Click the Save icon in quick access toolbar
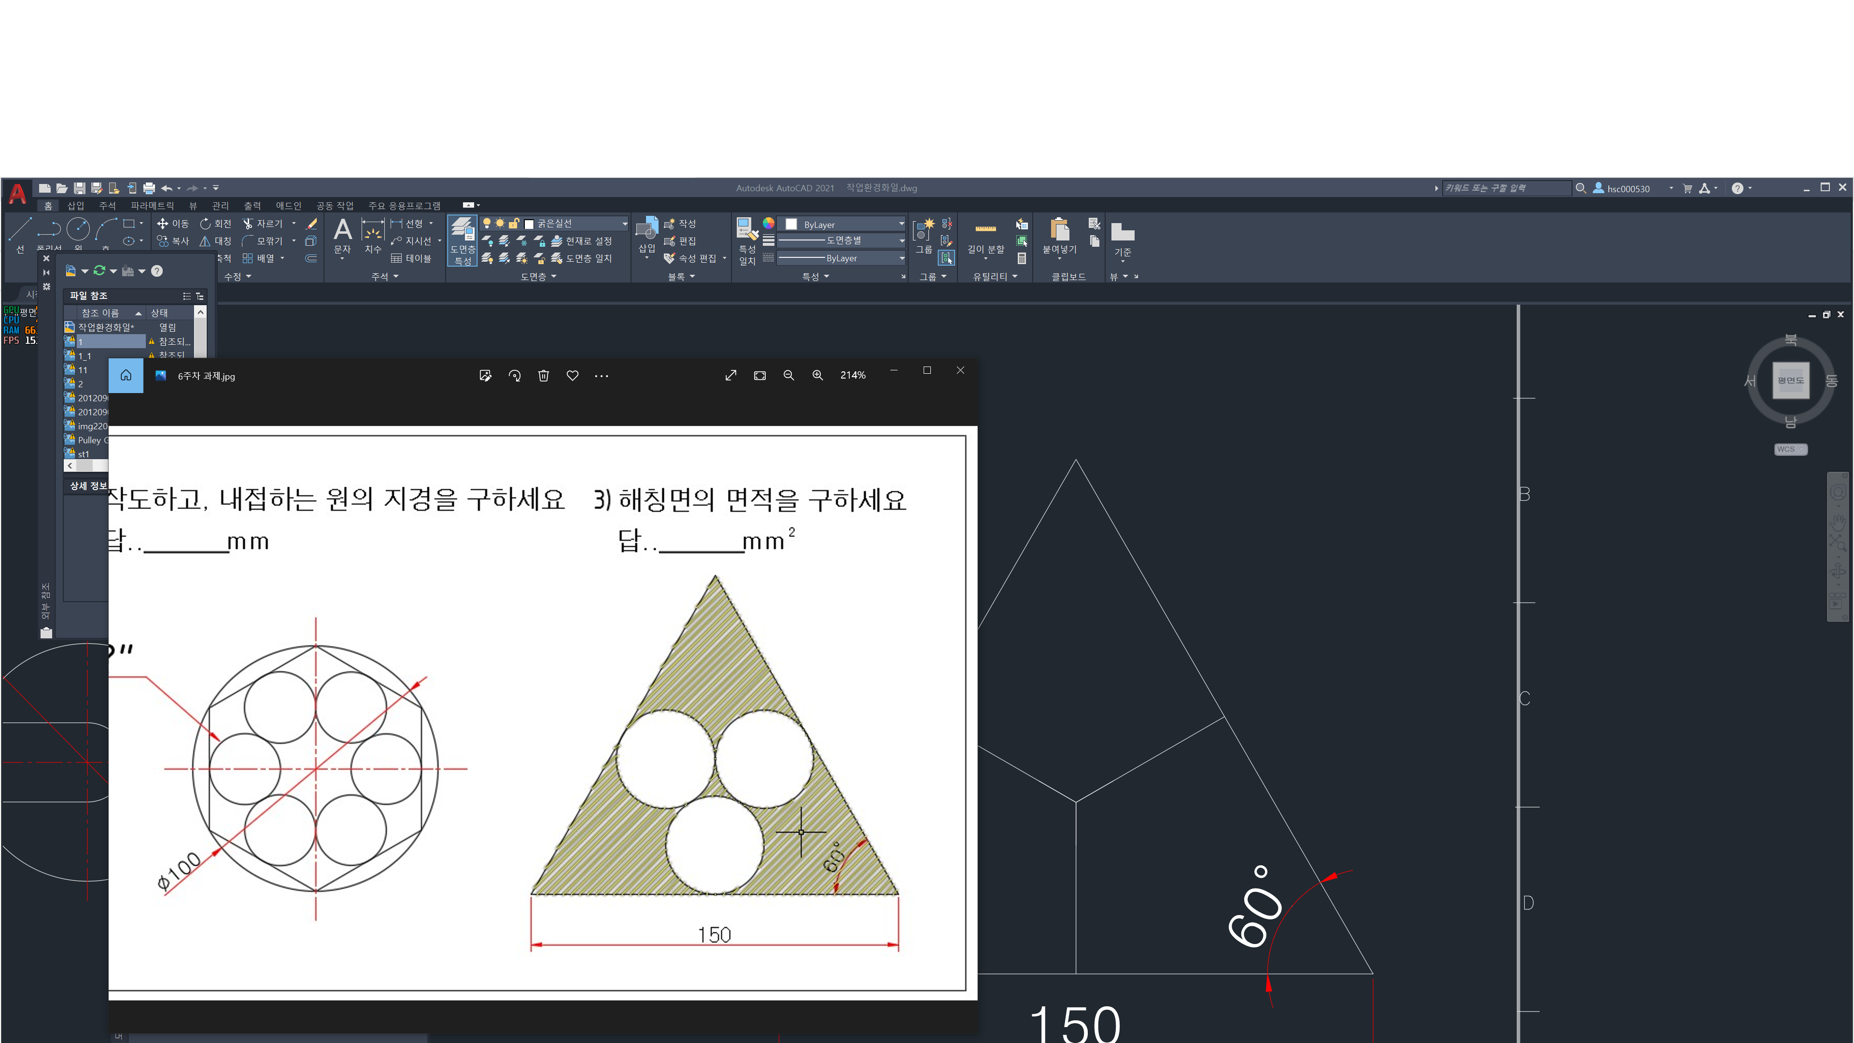The width and height of the screenshot is (1854, 1043). (x=79, y=189)
